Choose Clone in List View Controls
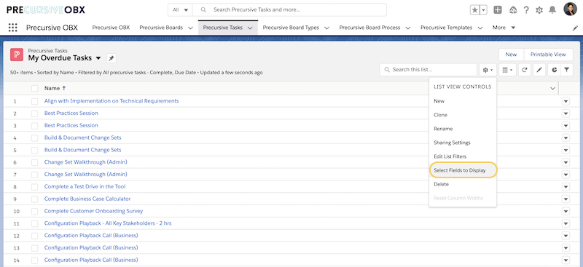583x267 pixels. pyautogui.click(x=463, y=115)
